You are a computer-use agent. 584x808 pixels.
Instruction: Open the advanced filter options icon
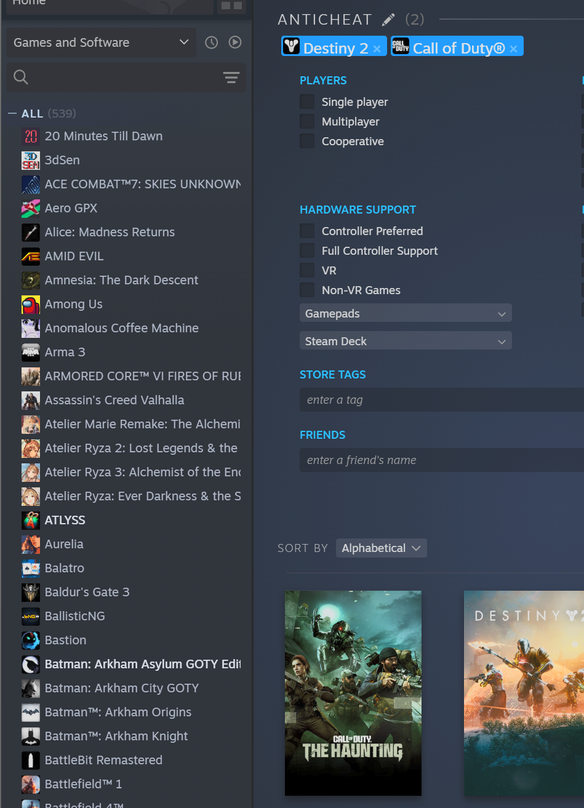tap(231, 78)
